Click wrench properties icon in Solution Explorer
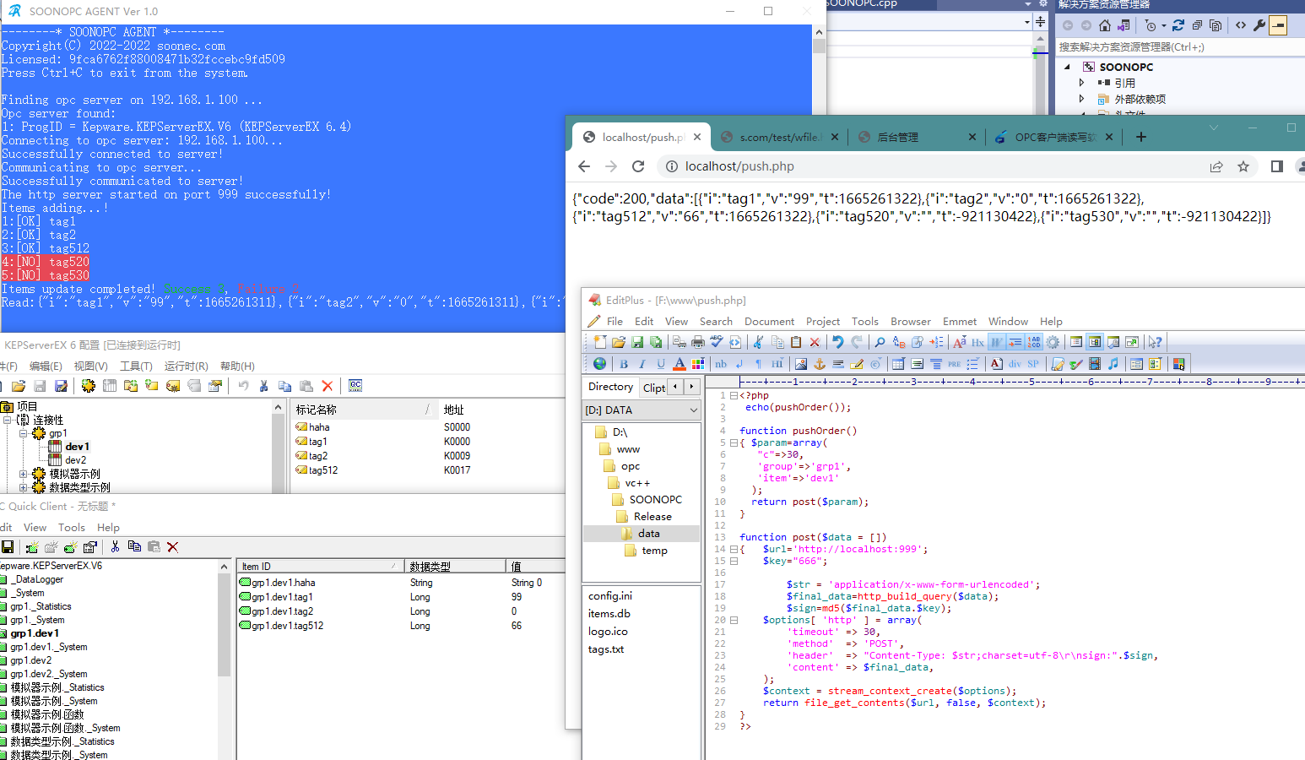The width and height of the screenshot is (1305, 760). click(1259, 25)
